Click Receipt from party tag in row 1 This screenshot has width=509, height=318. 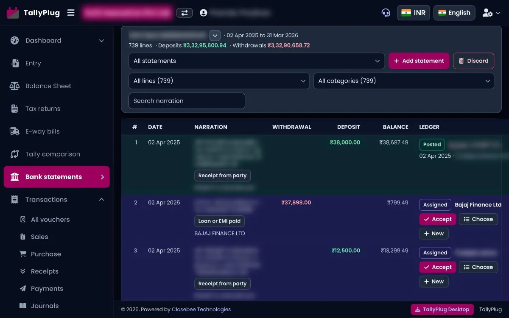point(222,176)
